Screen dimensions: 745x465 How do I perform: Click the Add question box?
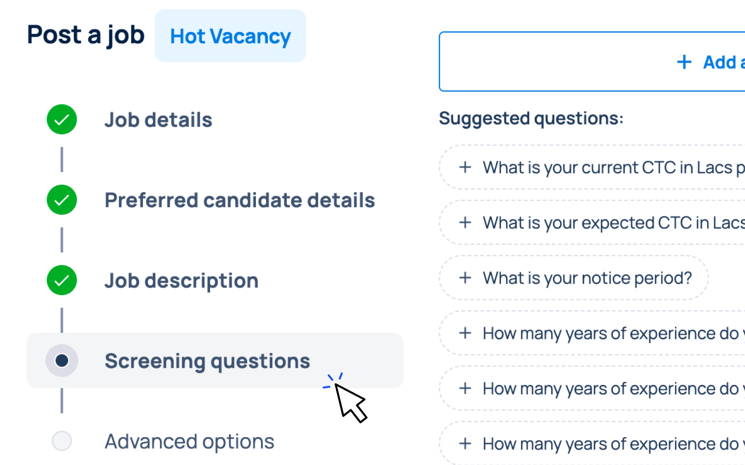(592, 62)
